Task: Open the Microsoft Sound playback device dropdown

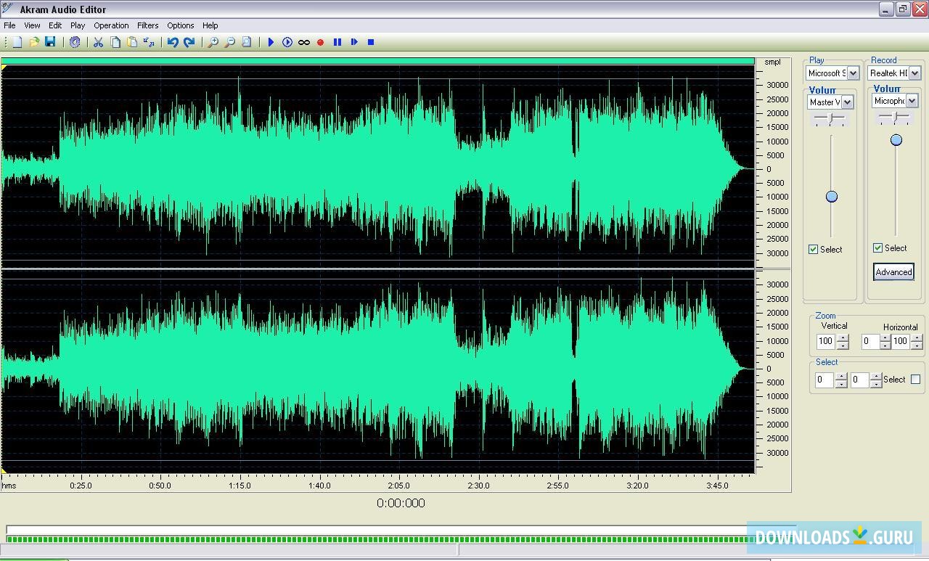Action: coord(854,73)
